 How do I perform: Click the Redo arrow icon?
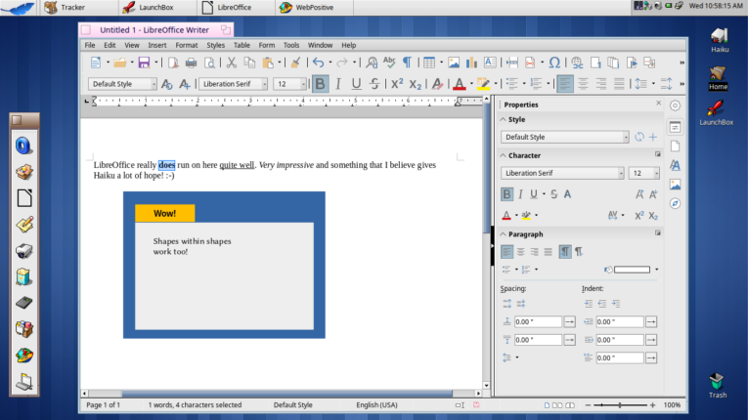point(342,63)
